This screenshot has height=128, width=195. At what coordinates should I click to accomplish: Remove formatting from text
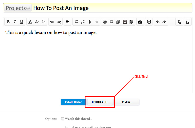179,22
